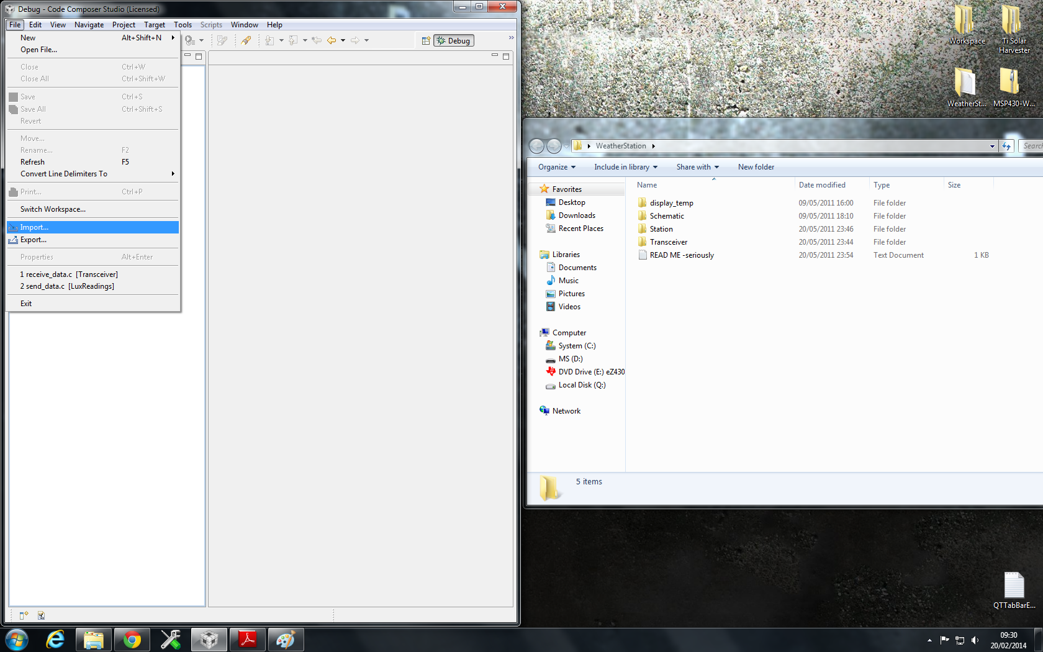
Task: Click the Open Perspective icon beside Debug
Action: [426, 41]
